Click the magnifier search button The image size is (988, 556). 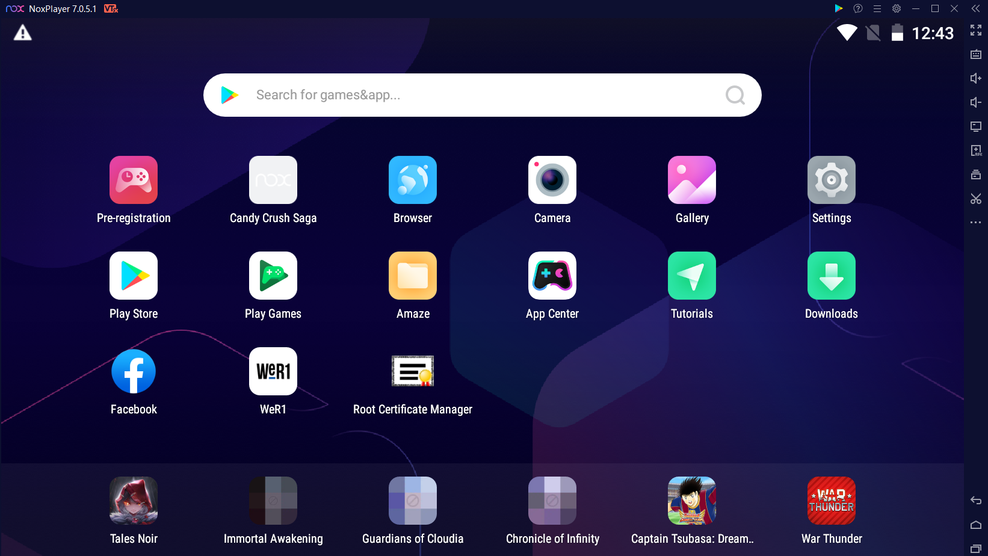pos(735,95)
